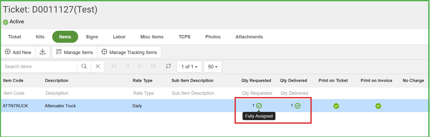
Task: Switch to the Ticket tab
Action: pyautogui.click(x=15, y=37)
